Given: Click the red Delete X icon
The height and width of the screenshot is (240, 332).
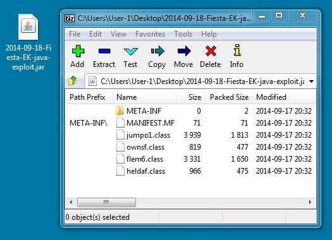Looking at the screenshot, I should pos(211,51).
